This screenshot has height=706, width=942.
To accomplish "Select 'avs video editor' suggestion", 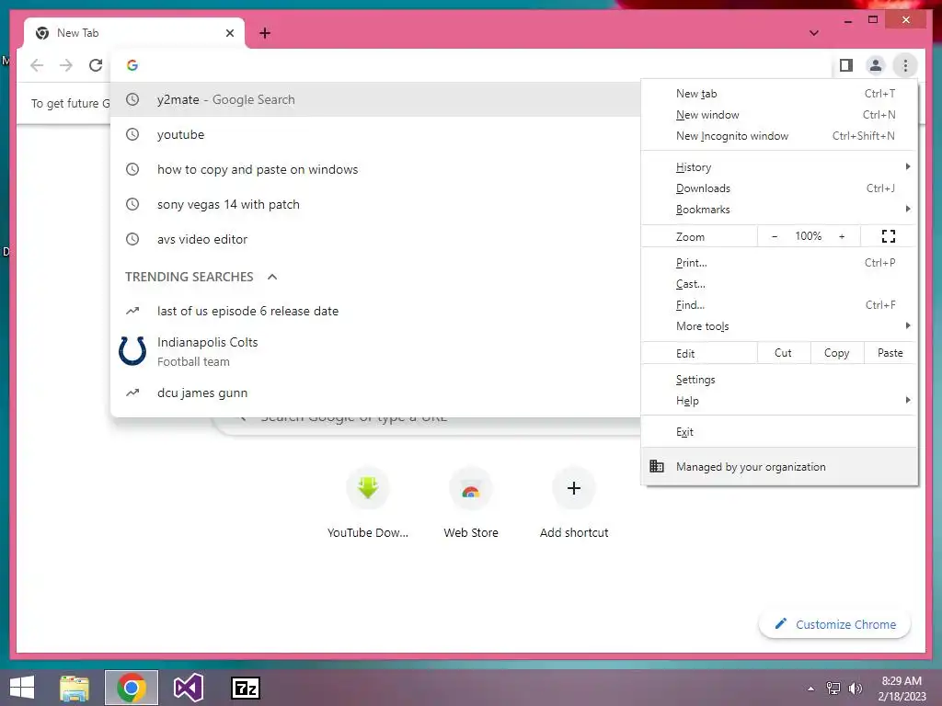I will [375, 239].
